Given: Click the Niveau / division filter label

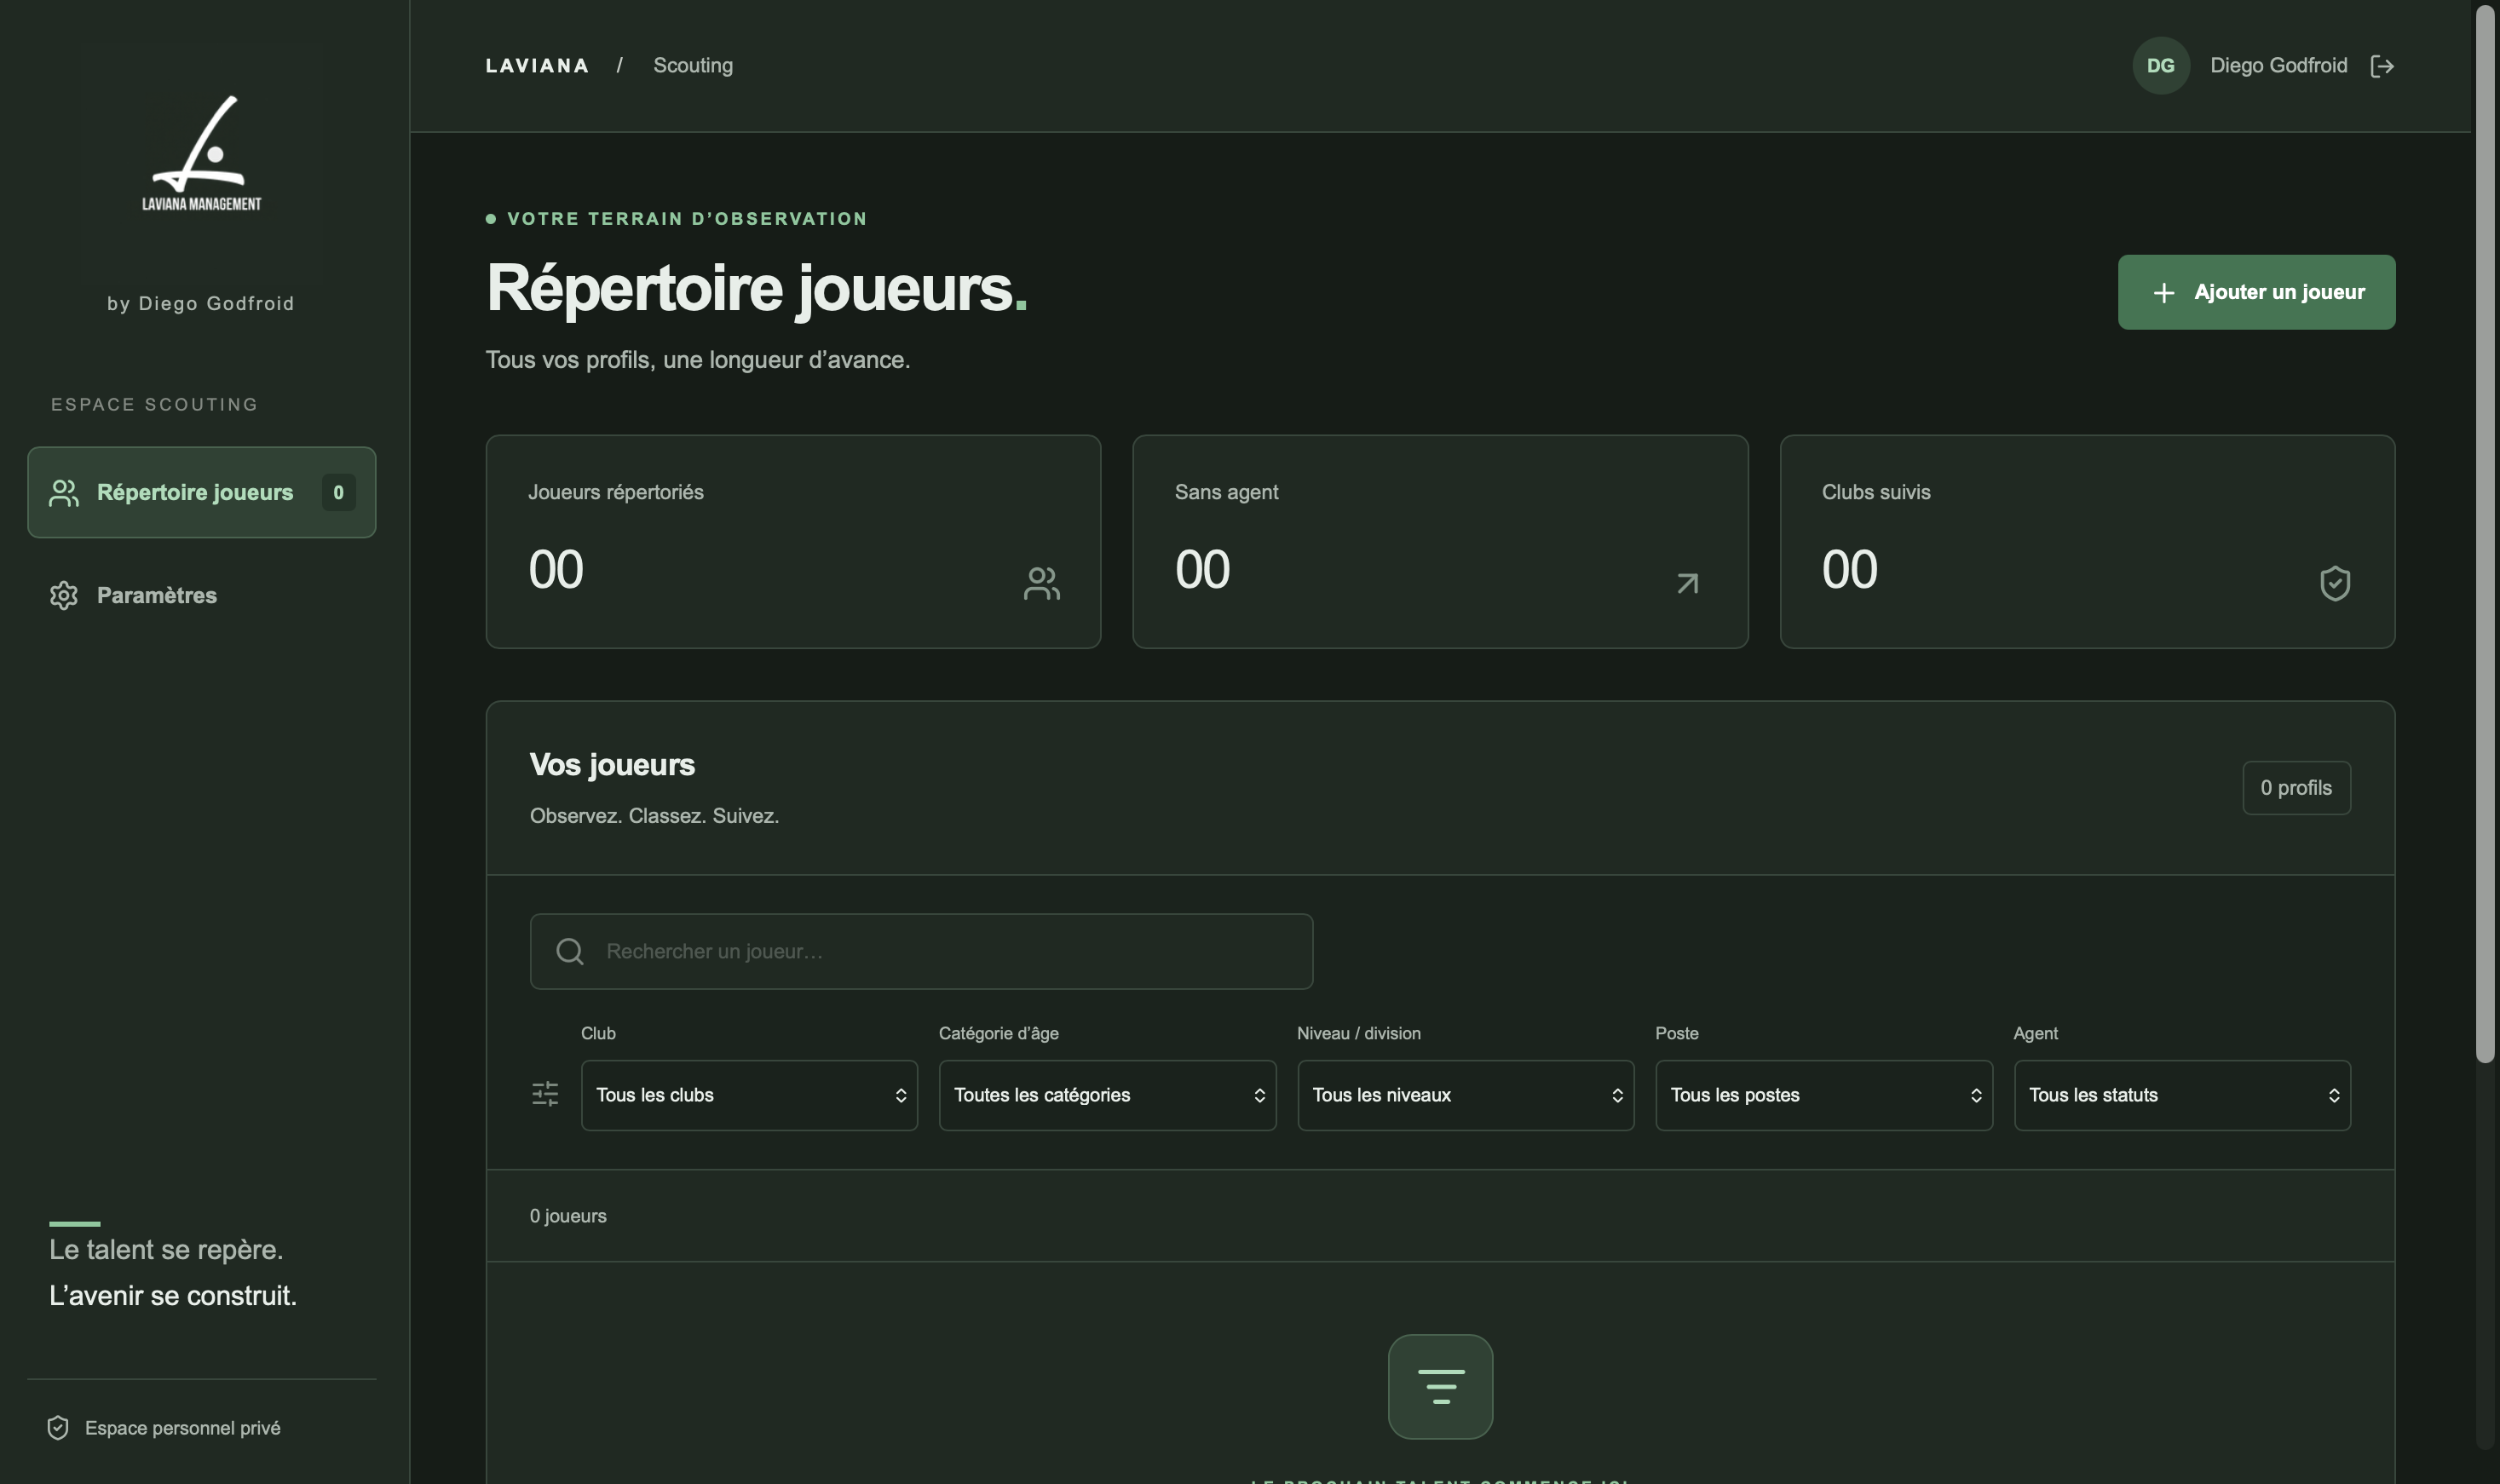Looking at the screenshot, I should [x=1358, y=1033].
